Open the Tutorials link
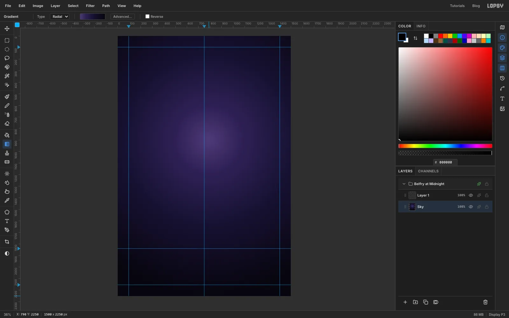 457,6
